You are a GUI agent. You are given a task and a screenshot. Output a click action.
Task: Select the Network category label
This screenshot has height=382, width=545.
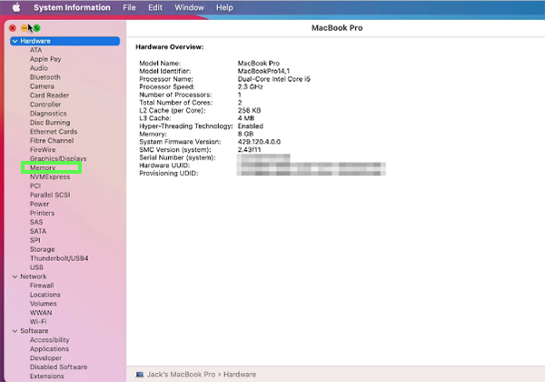34,276
